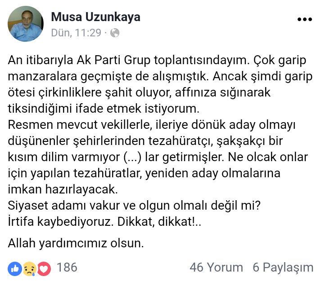The height and width of the screenshot is (281, 321).
Task: Show the 6 Paylaşım shares list
Action: 283,268
